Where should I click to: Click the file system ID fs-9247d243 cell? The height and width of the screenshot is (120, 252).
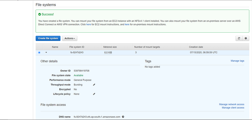click(77, 52)
